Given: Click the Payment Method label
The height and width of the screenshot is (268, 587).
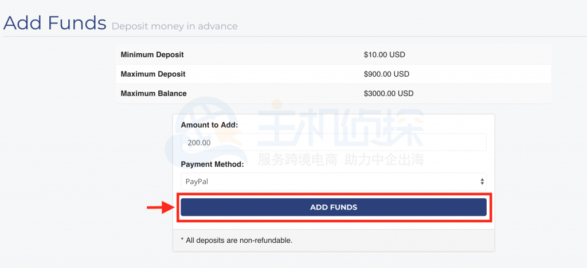Looking at the screenshot, I should (212, 164).
